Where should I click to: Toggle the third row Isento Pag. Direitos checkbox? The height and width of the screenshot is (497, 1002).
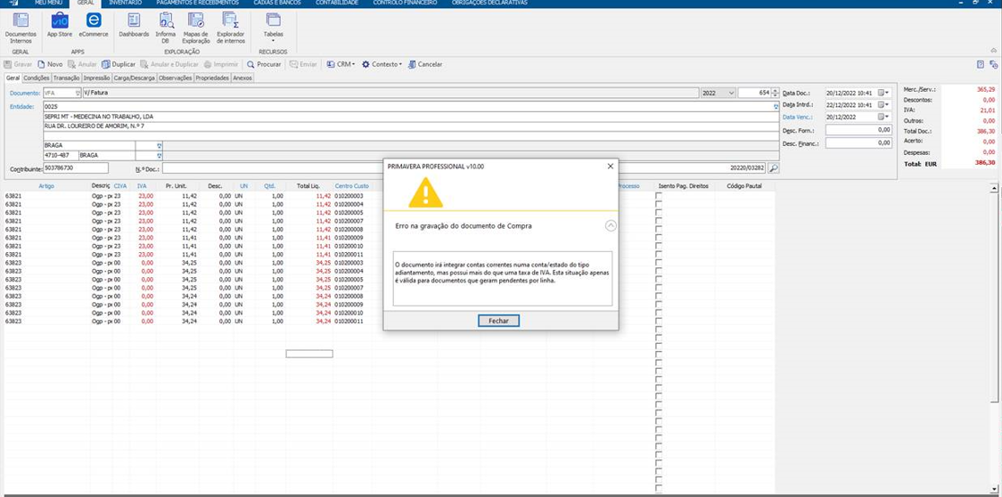(659, 214)
